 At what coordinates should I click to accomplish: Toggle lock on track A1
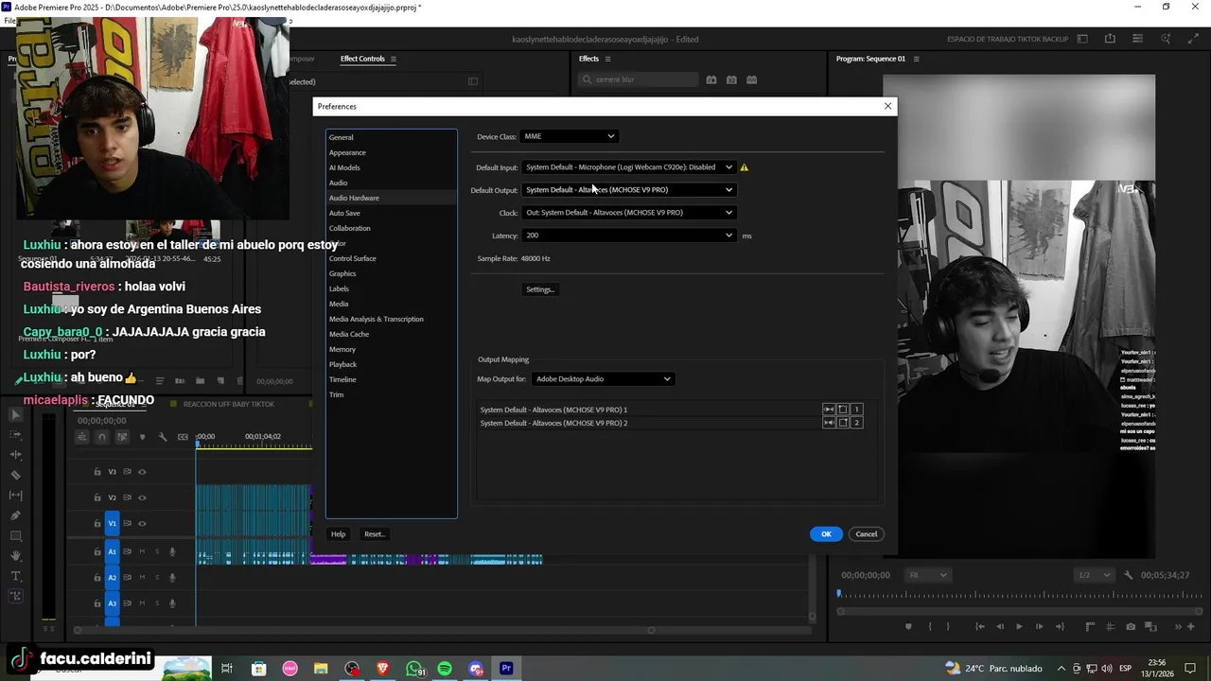coord(97,551)
